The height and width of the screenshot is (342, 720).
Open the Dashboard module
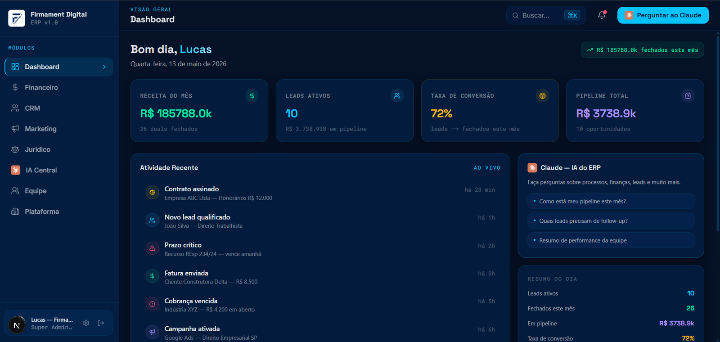point(58,67)
